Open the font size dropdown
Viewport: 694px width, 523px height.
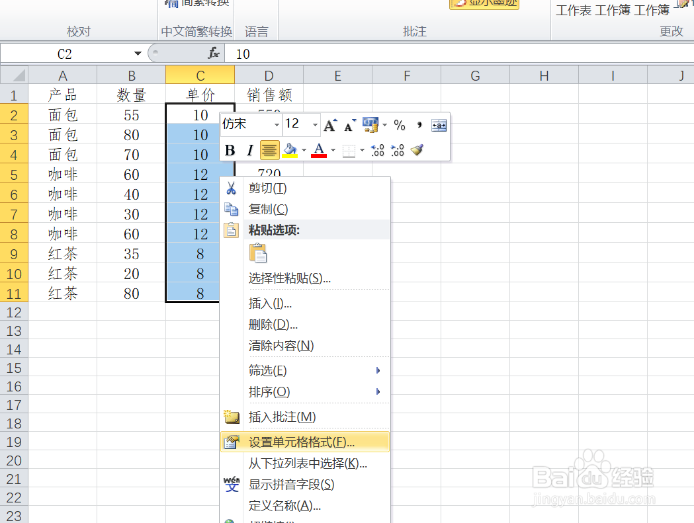(314, 124)
